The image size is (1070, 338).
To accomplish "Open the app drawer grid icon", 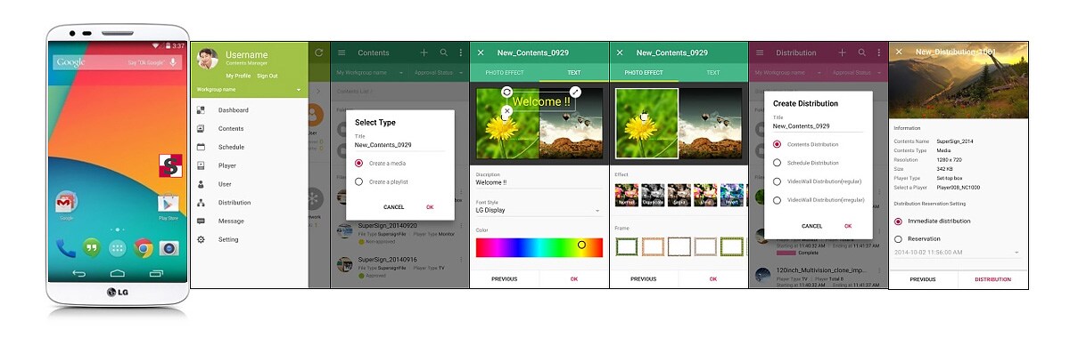I will click(117, 248).
